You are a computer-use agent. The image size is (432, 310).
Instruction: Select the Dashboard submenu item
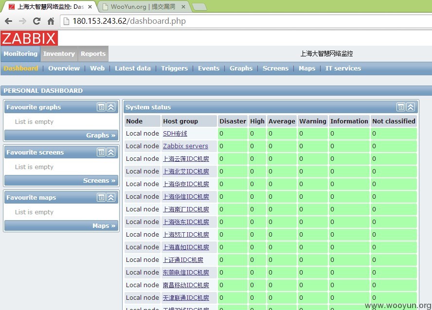21,68
